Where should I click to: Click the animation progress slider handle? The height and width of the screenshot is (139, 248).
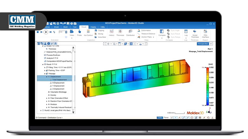pos(66,37)
